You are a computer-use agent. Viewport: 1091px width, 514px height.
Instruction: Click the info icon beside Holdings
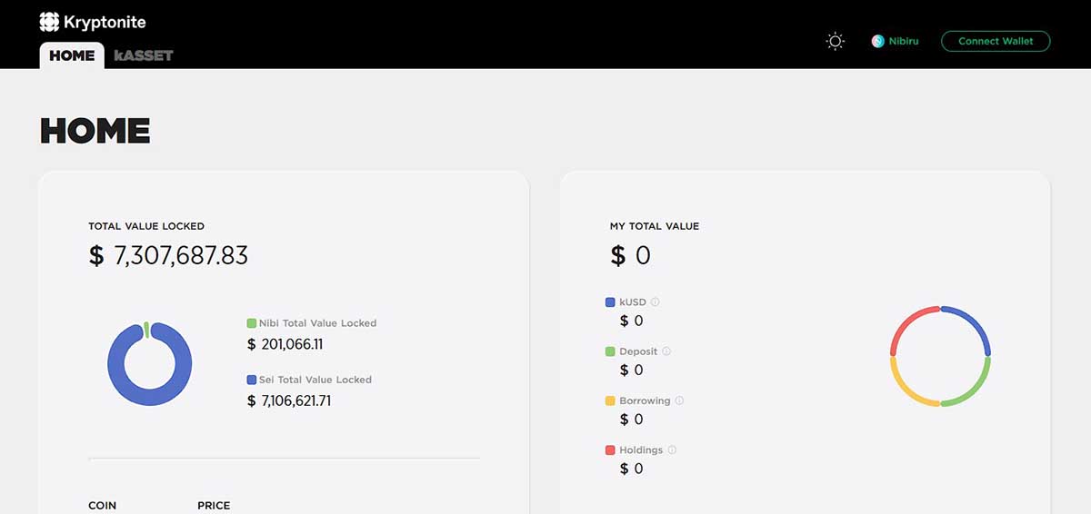672,450
